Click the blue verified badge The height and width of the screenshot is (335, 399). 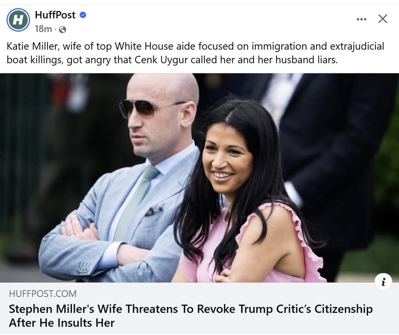pyautogui.click(x=83, y=15)
